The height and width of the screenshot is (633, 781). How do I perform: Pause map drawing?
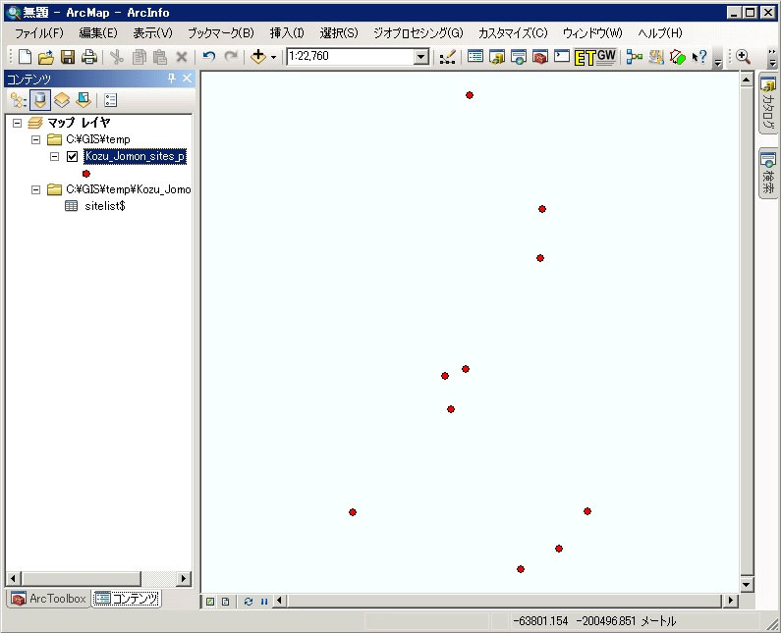tap(264, 602)
